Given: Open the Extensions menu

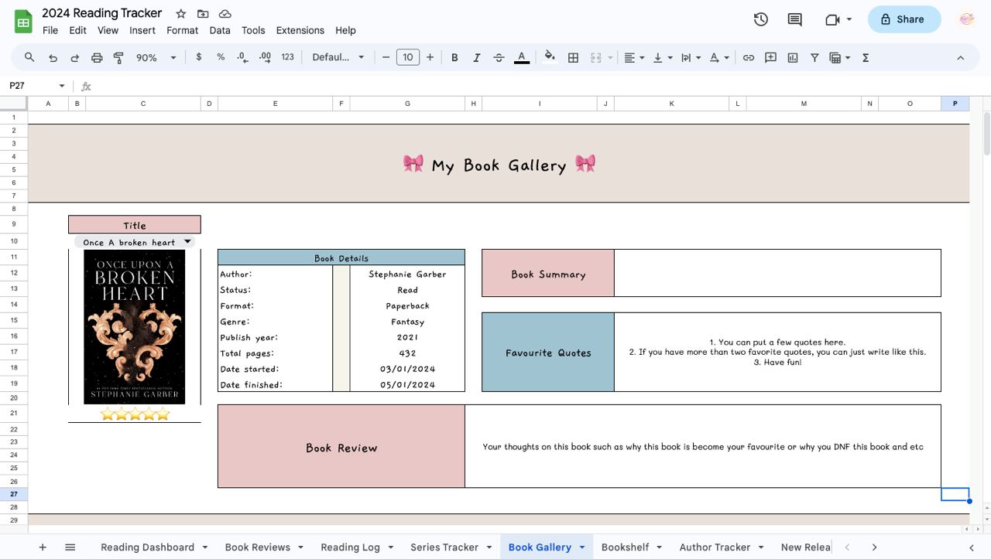Looking at the screenshot, I should click(x=300, y=30).
